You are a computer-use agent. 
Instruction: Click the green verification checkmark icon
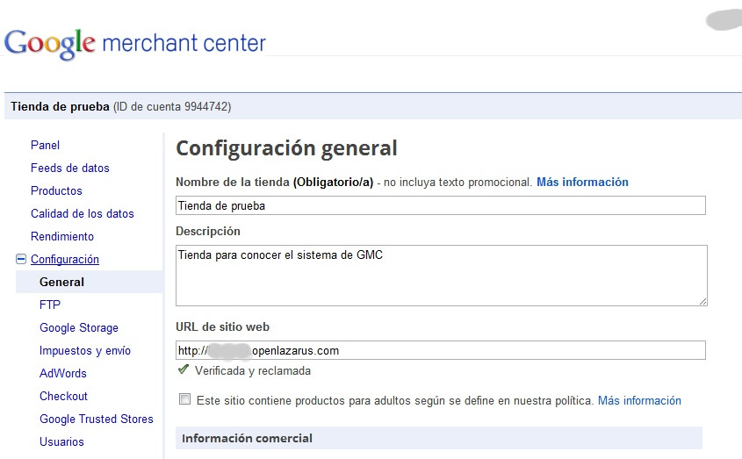(184, 369)
